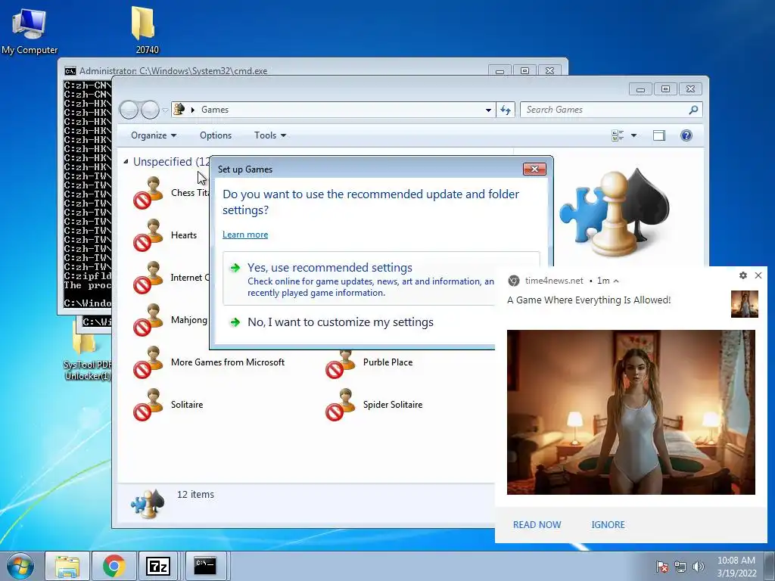This screenshot has width=775, height=581.
Task: Click the help question mark icon
Action: pyautogui.click(x=686, y=135)
